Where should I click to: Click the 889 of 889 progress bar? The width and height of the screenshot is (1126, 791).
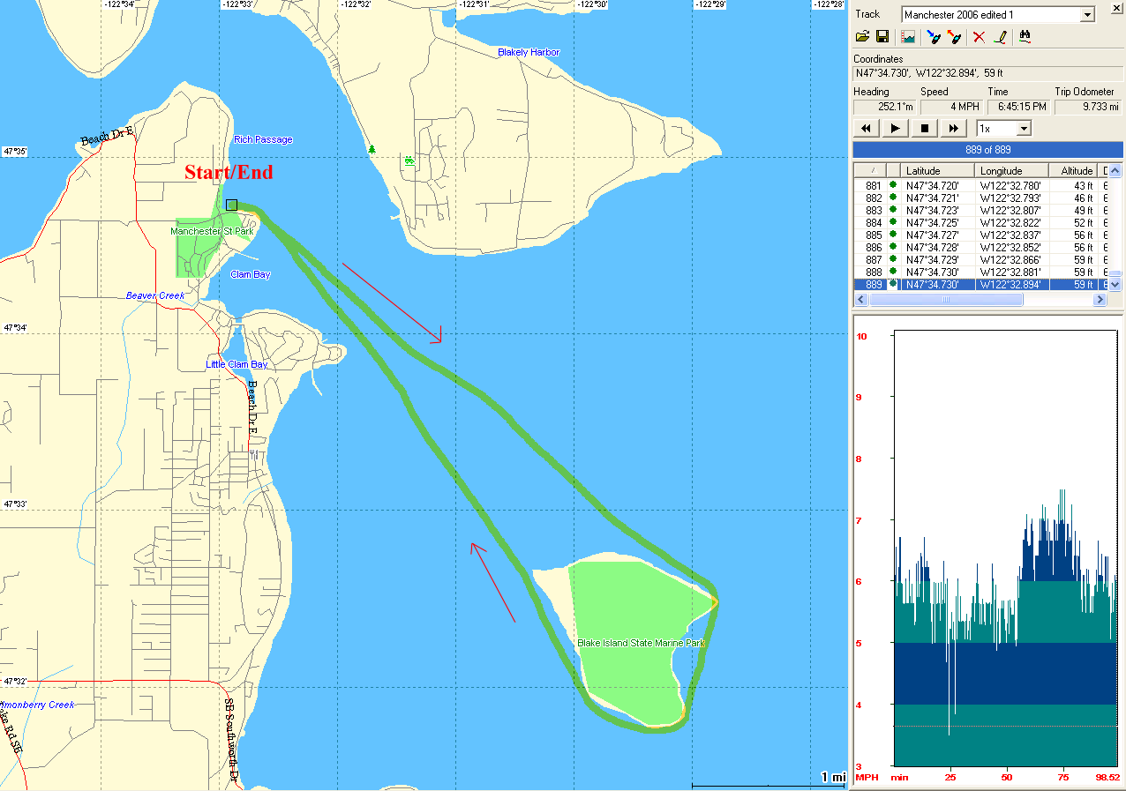click(987, 150)
